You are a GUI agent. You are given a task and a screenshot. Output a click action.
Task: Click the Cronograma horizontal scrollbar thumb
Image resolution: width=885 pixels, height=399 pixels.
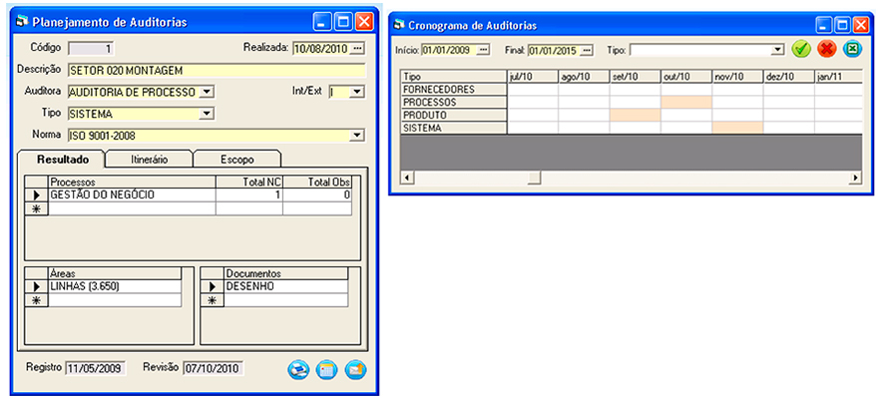tap(534, 179)
